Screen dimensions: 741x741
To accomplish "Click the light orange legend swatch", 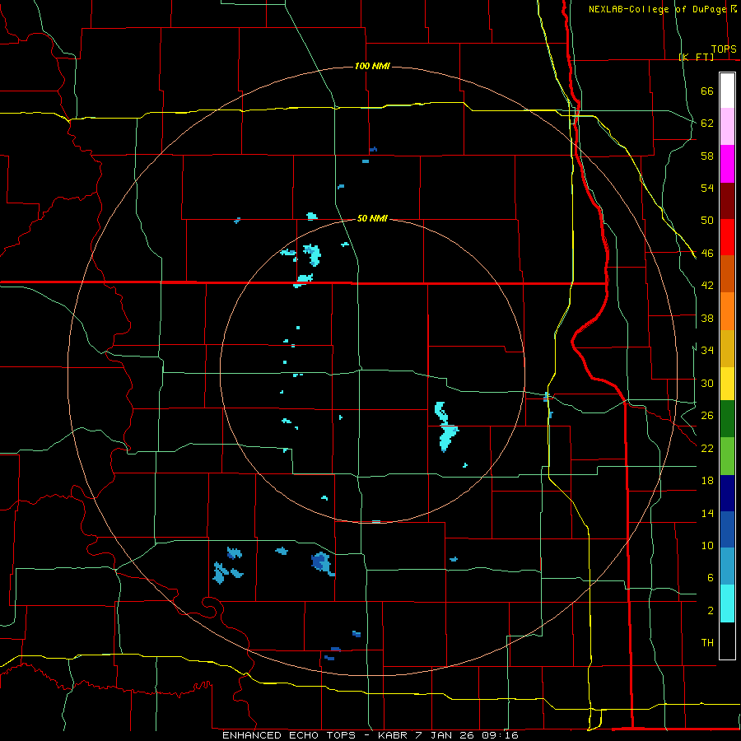I will [727, 311].
